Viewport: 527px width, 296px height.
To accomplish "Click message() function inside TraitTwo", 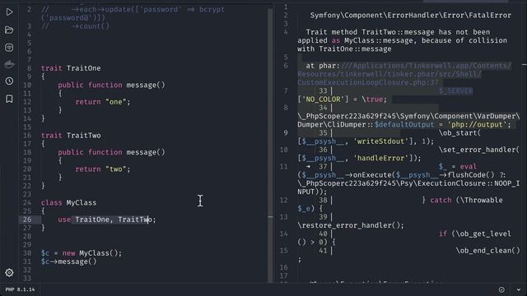I will pyautogui.click(x=112, y=152).
